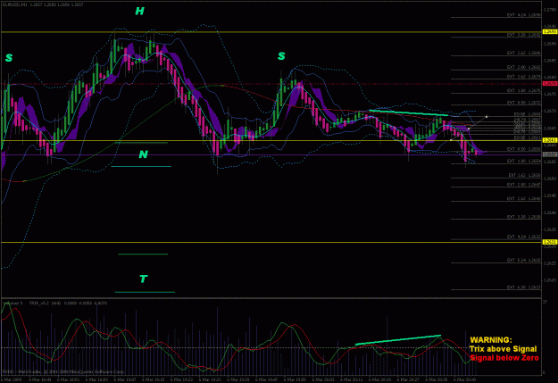558x383 pixels.
Task: Click the 1.2670 price axis label
Action: coord(550,111)
